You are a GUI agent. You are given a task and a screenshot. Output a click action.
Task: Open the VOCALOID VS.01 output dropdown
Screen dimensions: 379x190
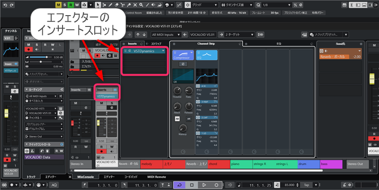(x=203, y=35)
